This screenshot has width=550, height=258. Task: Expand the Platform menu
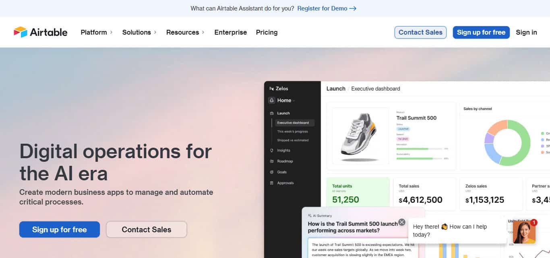coord(97,32)
